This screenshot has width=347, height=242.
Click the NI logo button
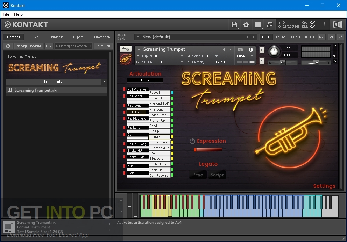[338, 24]
